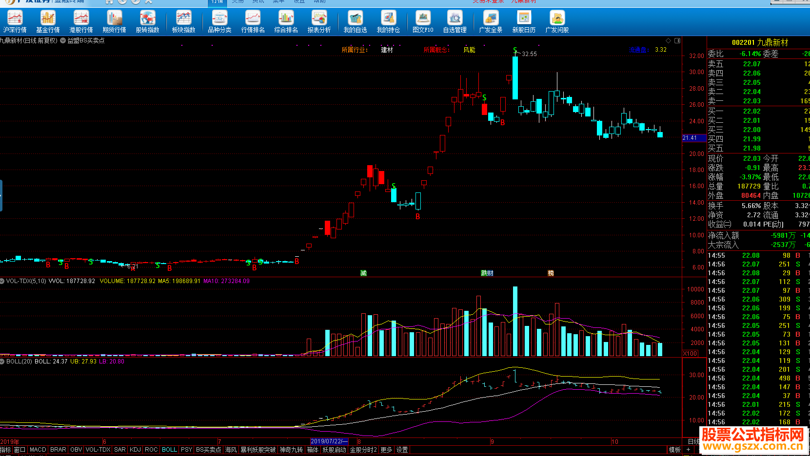Open 股转指数 toolbar icon
The width and height of the screenshot is (810, 456).
[x=147, y=22]
